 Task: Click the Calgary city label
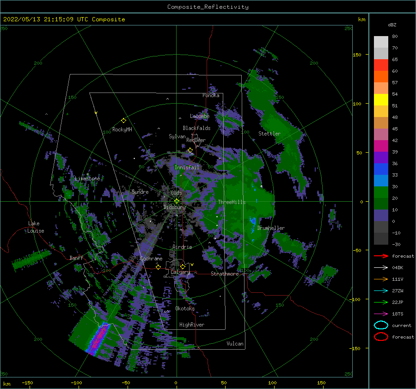tap(180, 272)
